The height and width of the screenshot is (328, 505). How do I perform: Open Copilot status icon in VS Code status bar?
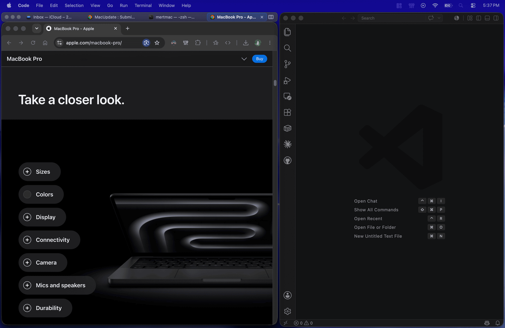[x=487, y=323]
